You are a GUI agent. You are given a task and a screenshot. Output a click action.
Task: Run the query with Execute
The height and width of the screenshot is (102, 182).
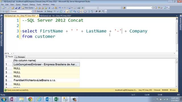pyautogui.click(x=39, y=11)
